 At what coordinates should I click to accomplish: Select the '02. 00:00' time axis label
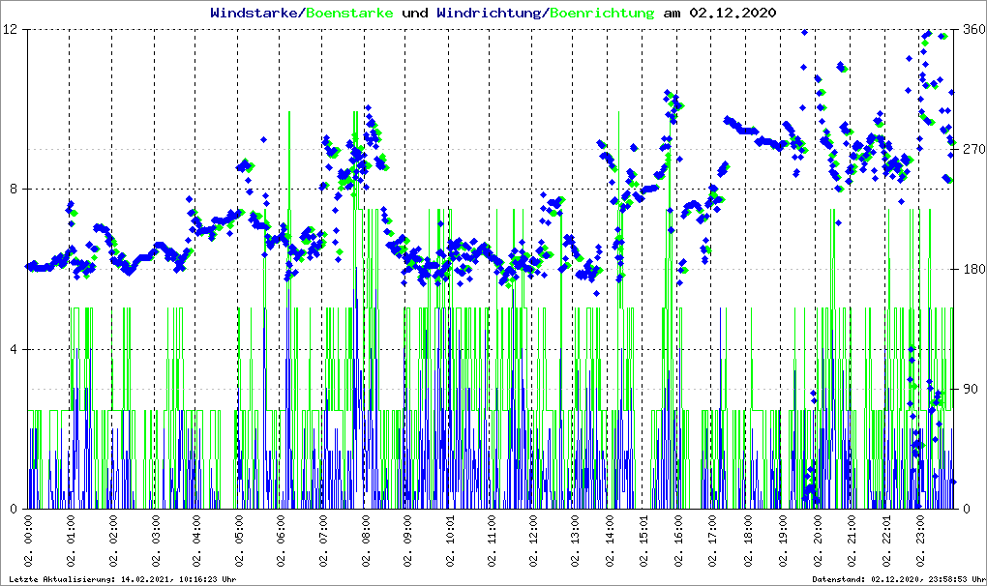29,543
